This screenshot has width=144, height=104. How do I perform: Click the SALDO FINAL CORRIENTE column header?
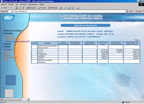(x=116, y=43)
